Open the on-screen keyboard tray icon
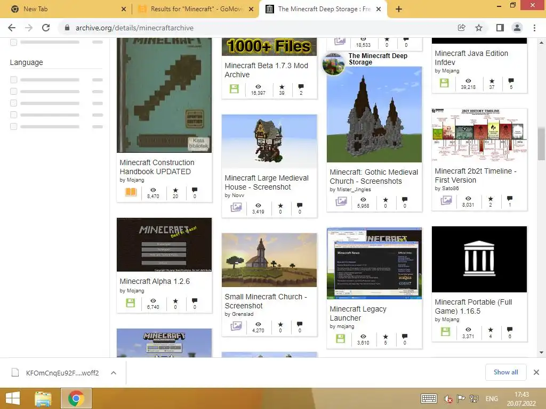This screenshot has width=546, height=409. 429,399
